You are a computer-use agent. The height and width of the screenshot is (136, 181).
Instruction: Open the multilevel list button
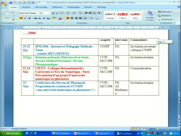click(80, 13)
